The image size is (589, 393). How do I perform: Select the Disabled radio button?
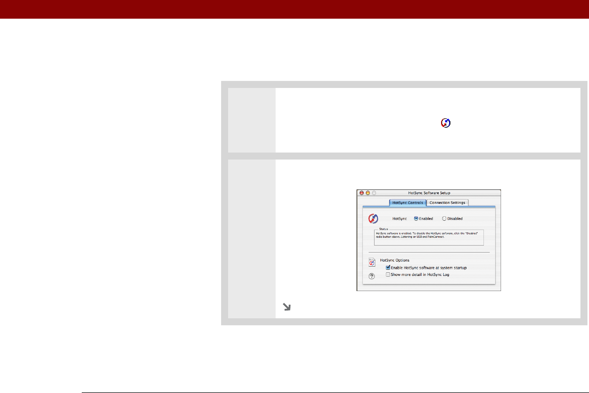point(444,219)
